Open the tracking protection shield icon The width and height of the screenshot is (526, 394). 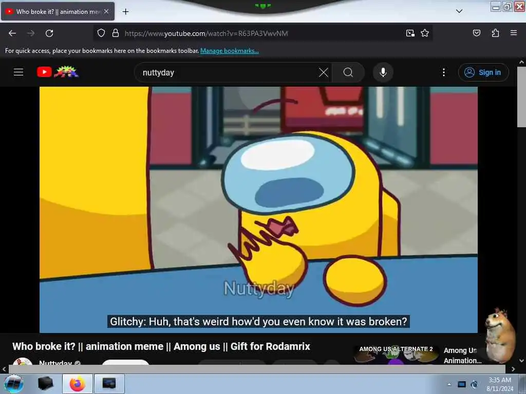[101, 33]
